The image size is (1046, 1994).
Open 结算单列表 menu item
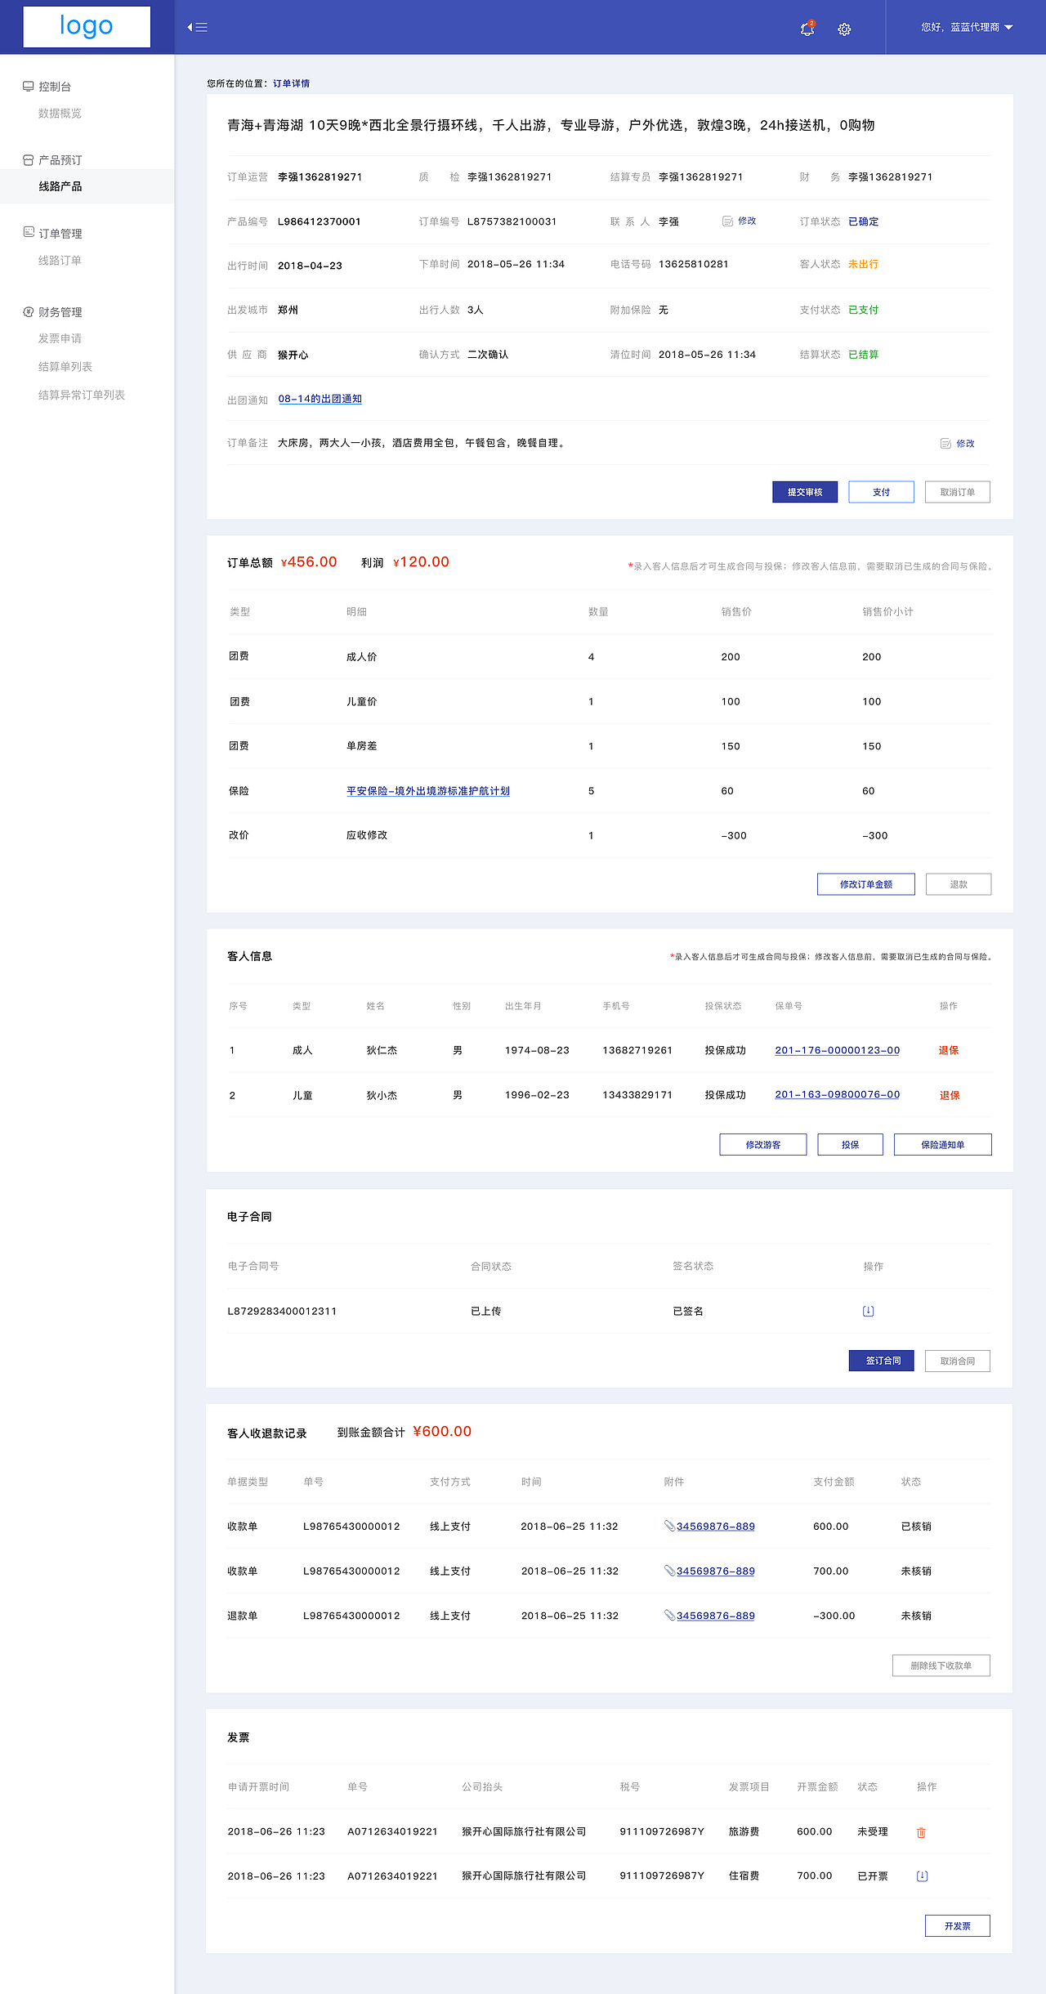[x=65, y=367]
